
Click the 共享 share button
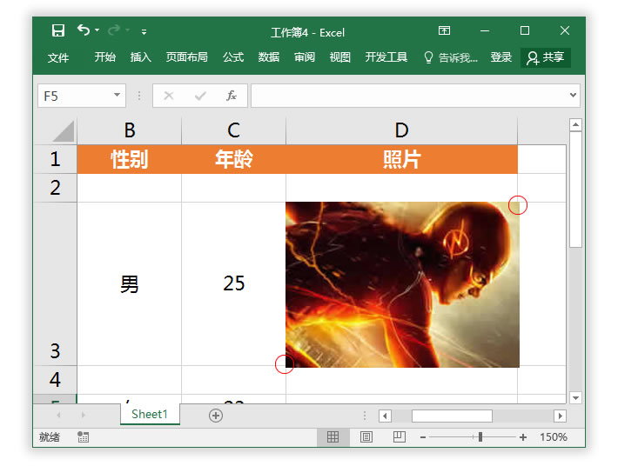coord(546,57)
